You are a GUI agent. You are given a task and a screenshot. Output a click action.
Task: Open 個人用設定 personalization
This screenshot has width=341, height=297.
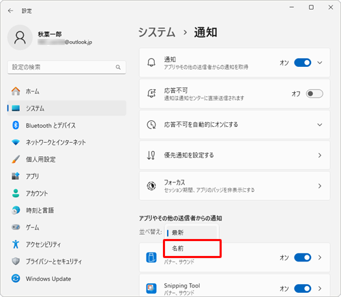pos(67,159)
